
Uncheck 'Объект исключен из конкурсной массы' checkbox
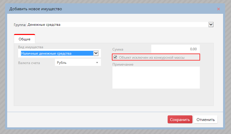click(115, 57)
